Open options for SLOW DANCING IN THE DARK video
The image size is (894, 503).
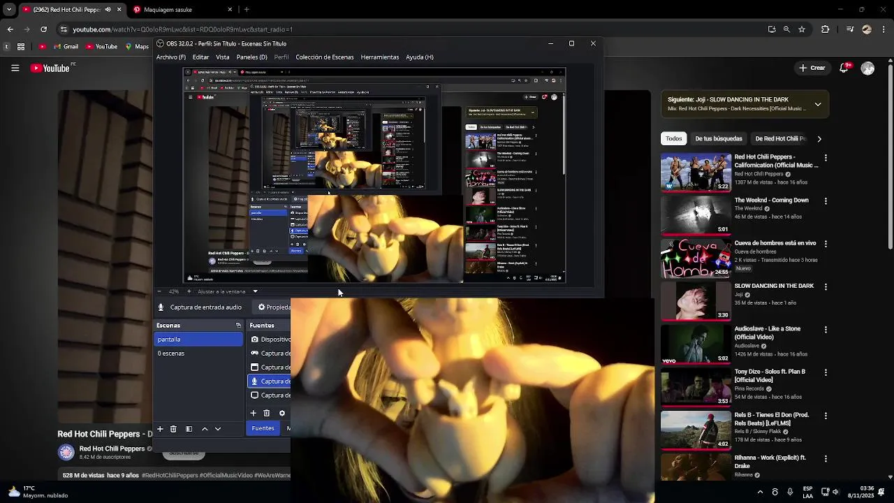(826, 287)
